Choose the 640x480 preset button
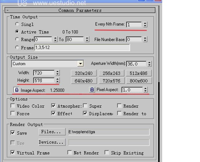This screenshot has height=162, width=200. [84, 81]
